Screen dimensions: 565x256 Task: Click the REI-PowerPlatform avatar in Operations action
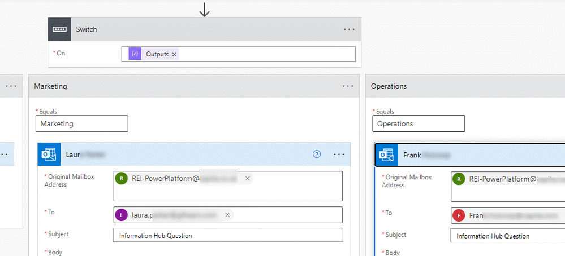pos(459,179)
